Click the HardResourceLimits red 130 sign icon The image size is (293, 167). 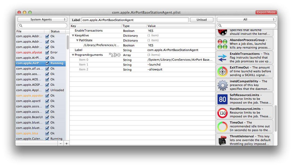[222, 113]
